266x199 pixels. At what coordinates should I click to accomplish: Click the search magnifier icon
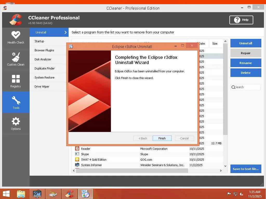[233, 87]
